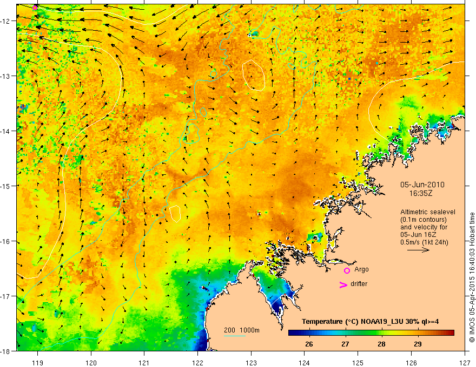Click the 'Argo' legend label
476x367 pixels.
click(361, 269)
